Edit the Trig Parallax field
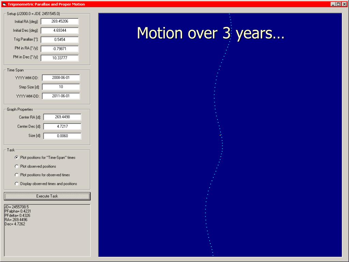The width and height of the screenshot is (349, 262). [60, 40]
